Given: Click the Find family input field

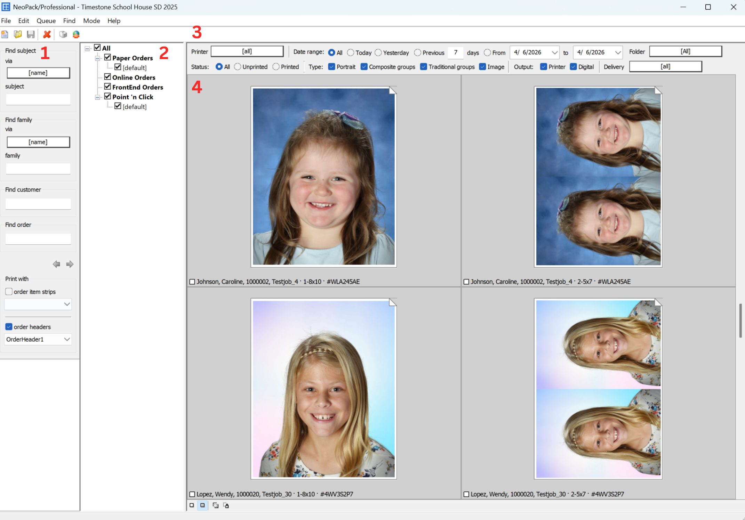Looking at the screenshot, I should pyautogui.click(x=38, y=169).
